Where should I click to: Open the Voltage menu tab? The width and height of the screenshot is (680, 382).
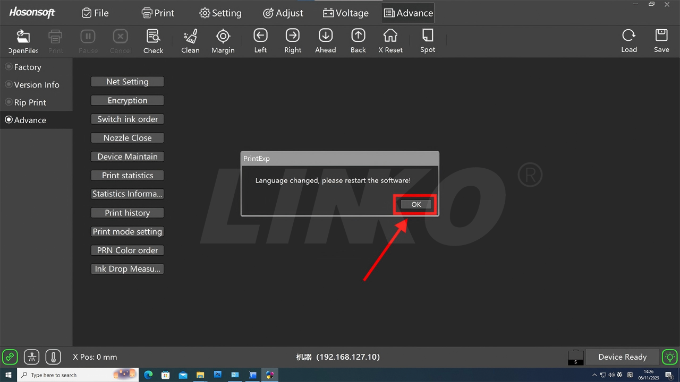tap(346, 13)
